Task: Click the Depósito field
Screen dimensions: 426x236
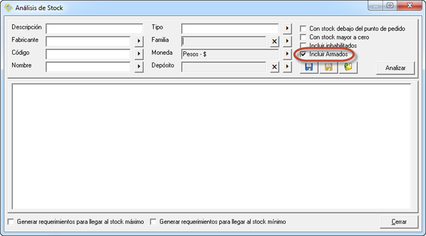Action: pos(224,67)
